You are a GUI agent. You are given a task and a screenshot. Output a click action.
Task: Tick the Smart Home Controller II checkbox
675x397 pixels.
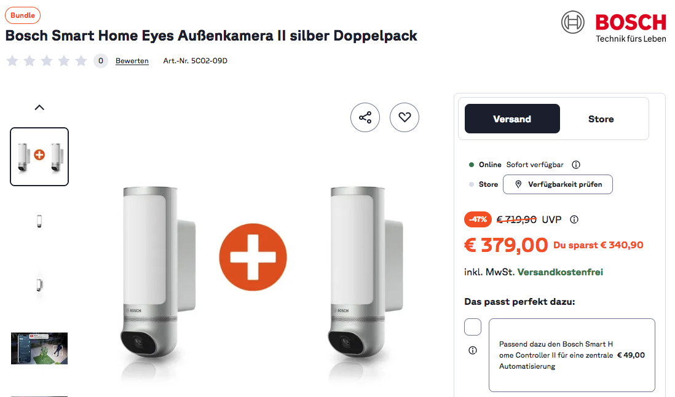[473, 327]
